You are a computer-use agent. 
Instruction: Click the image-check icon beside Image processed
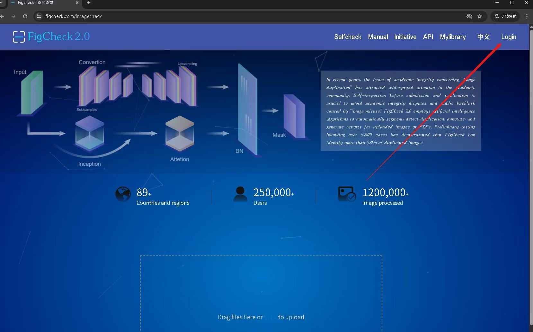347,194
